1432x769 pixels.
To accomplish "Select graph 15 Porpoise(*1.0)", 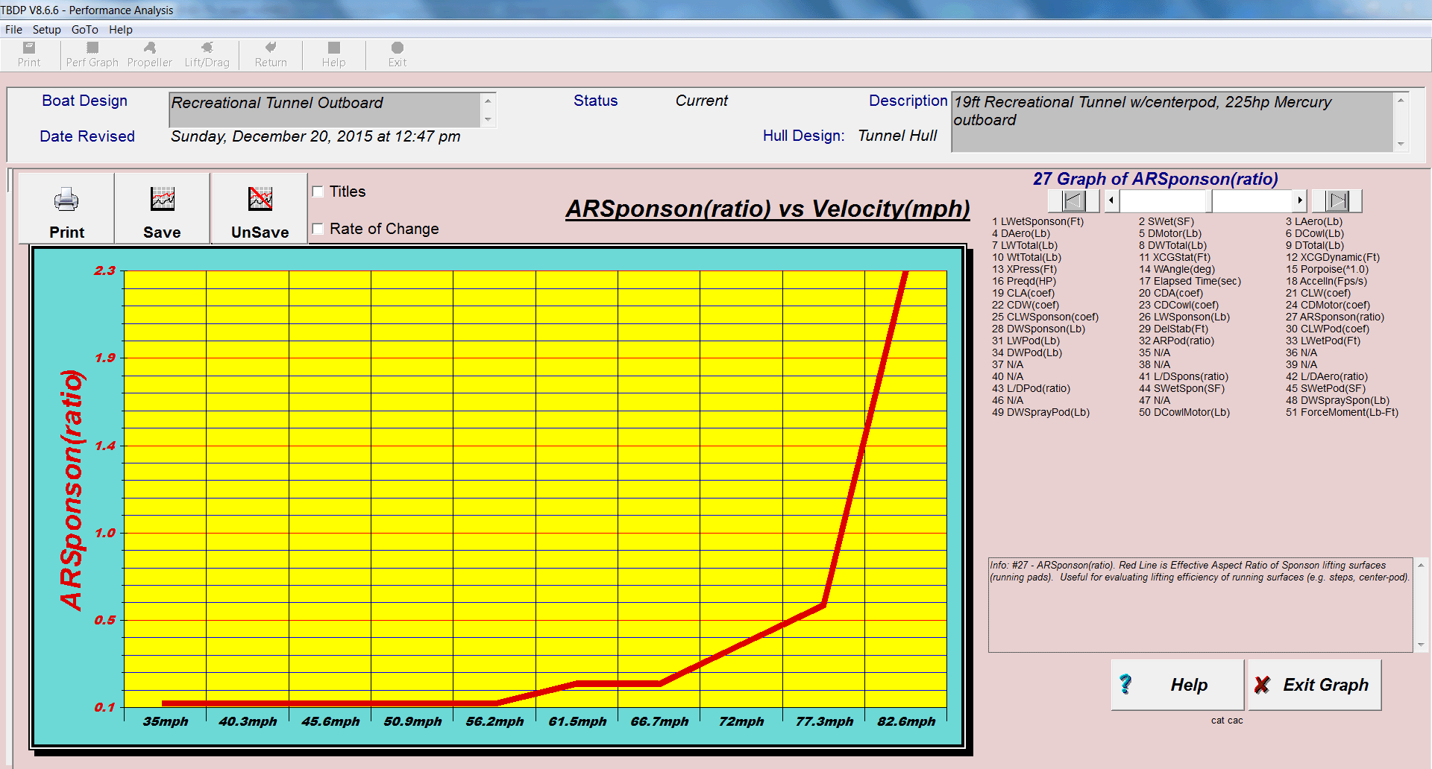I will pyautogui.click(x=1327, y=269).
